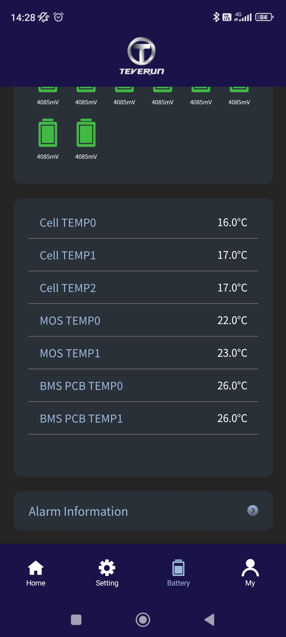Select the Cell TEMP0 row
This screenshot has width=286, height=637.
click(x=143, y=223)
